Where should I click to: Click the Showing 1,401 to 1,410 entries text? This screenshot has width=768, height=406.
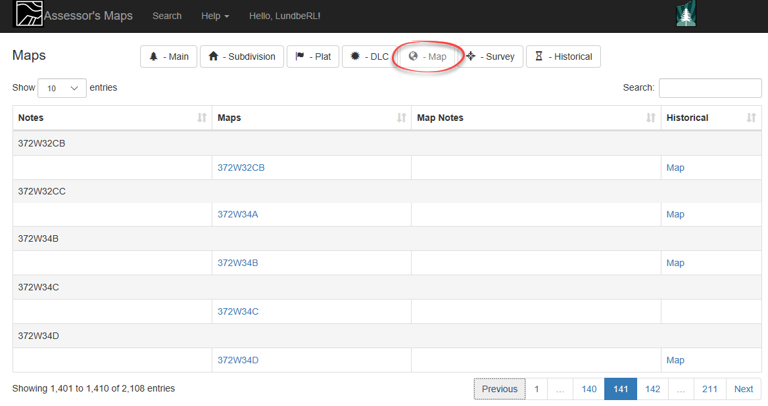click(93, 388)
